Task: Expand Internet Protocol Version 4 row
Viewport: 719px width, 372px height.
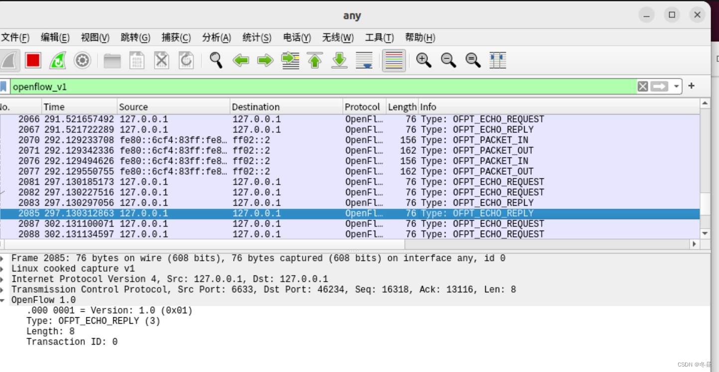Action: (2, 279)
